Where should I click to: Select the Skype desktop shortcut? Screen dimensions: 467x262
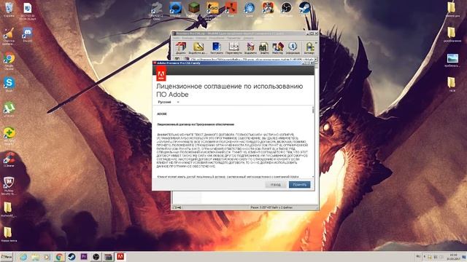(9, 84)
